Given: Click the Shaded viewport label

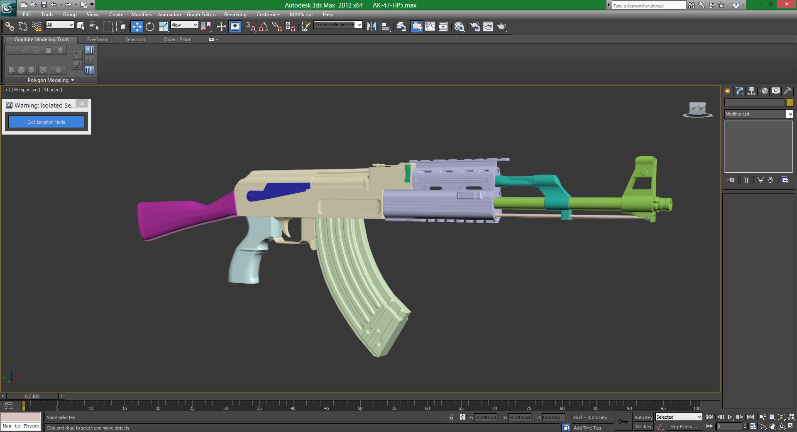Looking at the screenshot, I should click(x=52, y=90).
